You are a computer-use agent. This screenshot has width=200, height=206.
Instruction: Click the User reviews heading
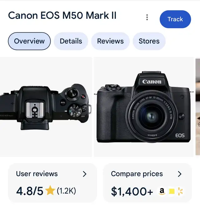(37, 174)
